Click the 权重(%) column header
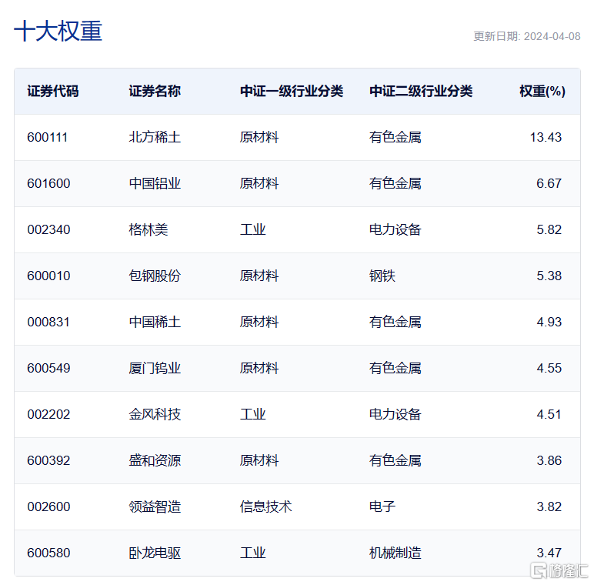This screenshot has width=594, height=585. pos(542,92)
